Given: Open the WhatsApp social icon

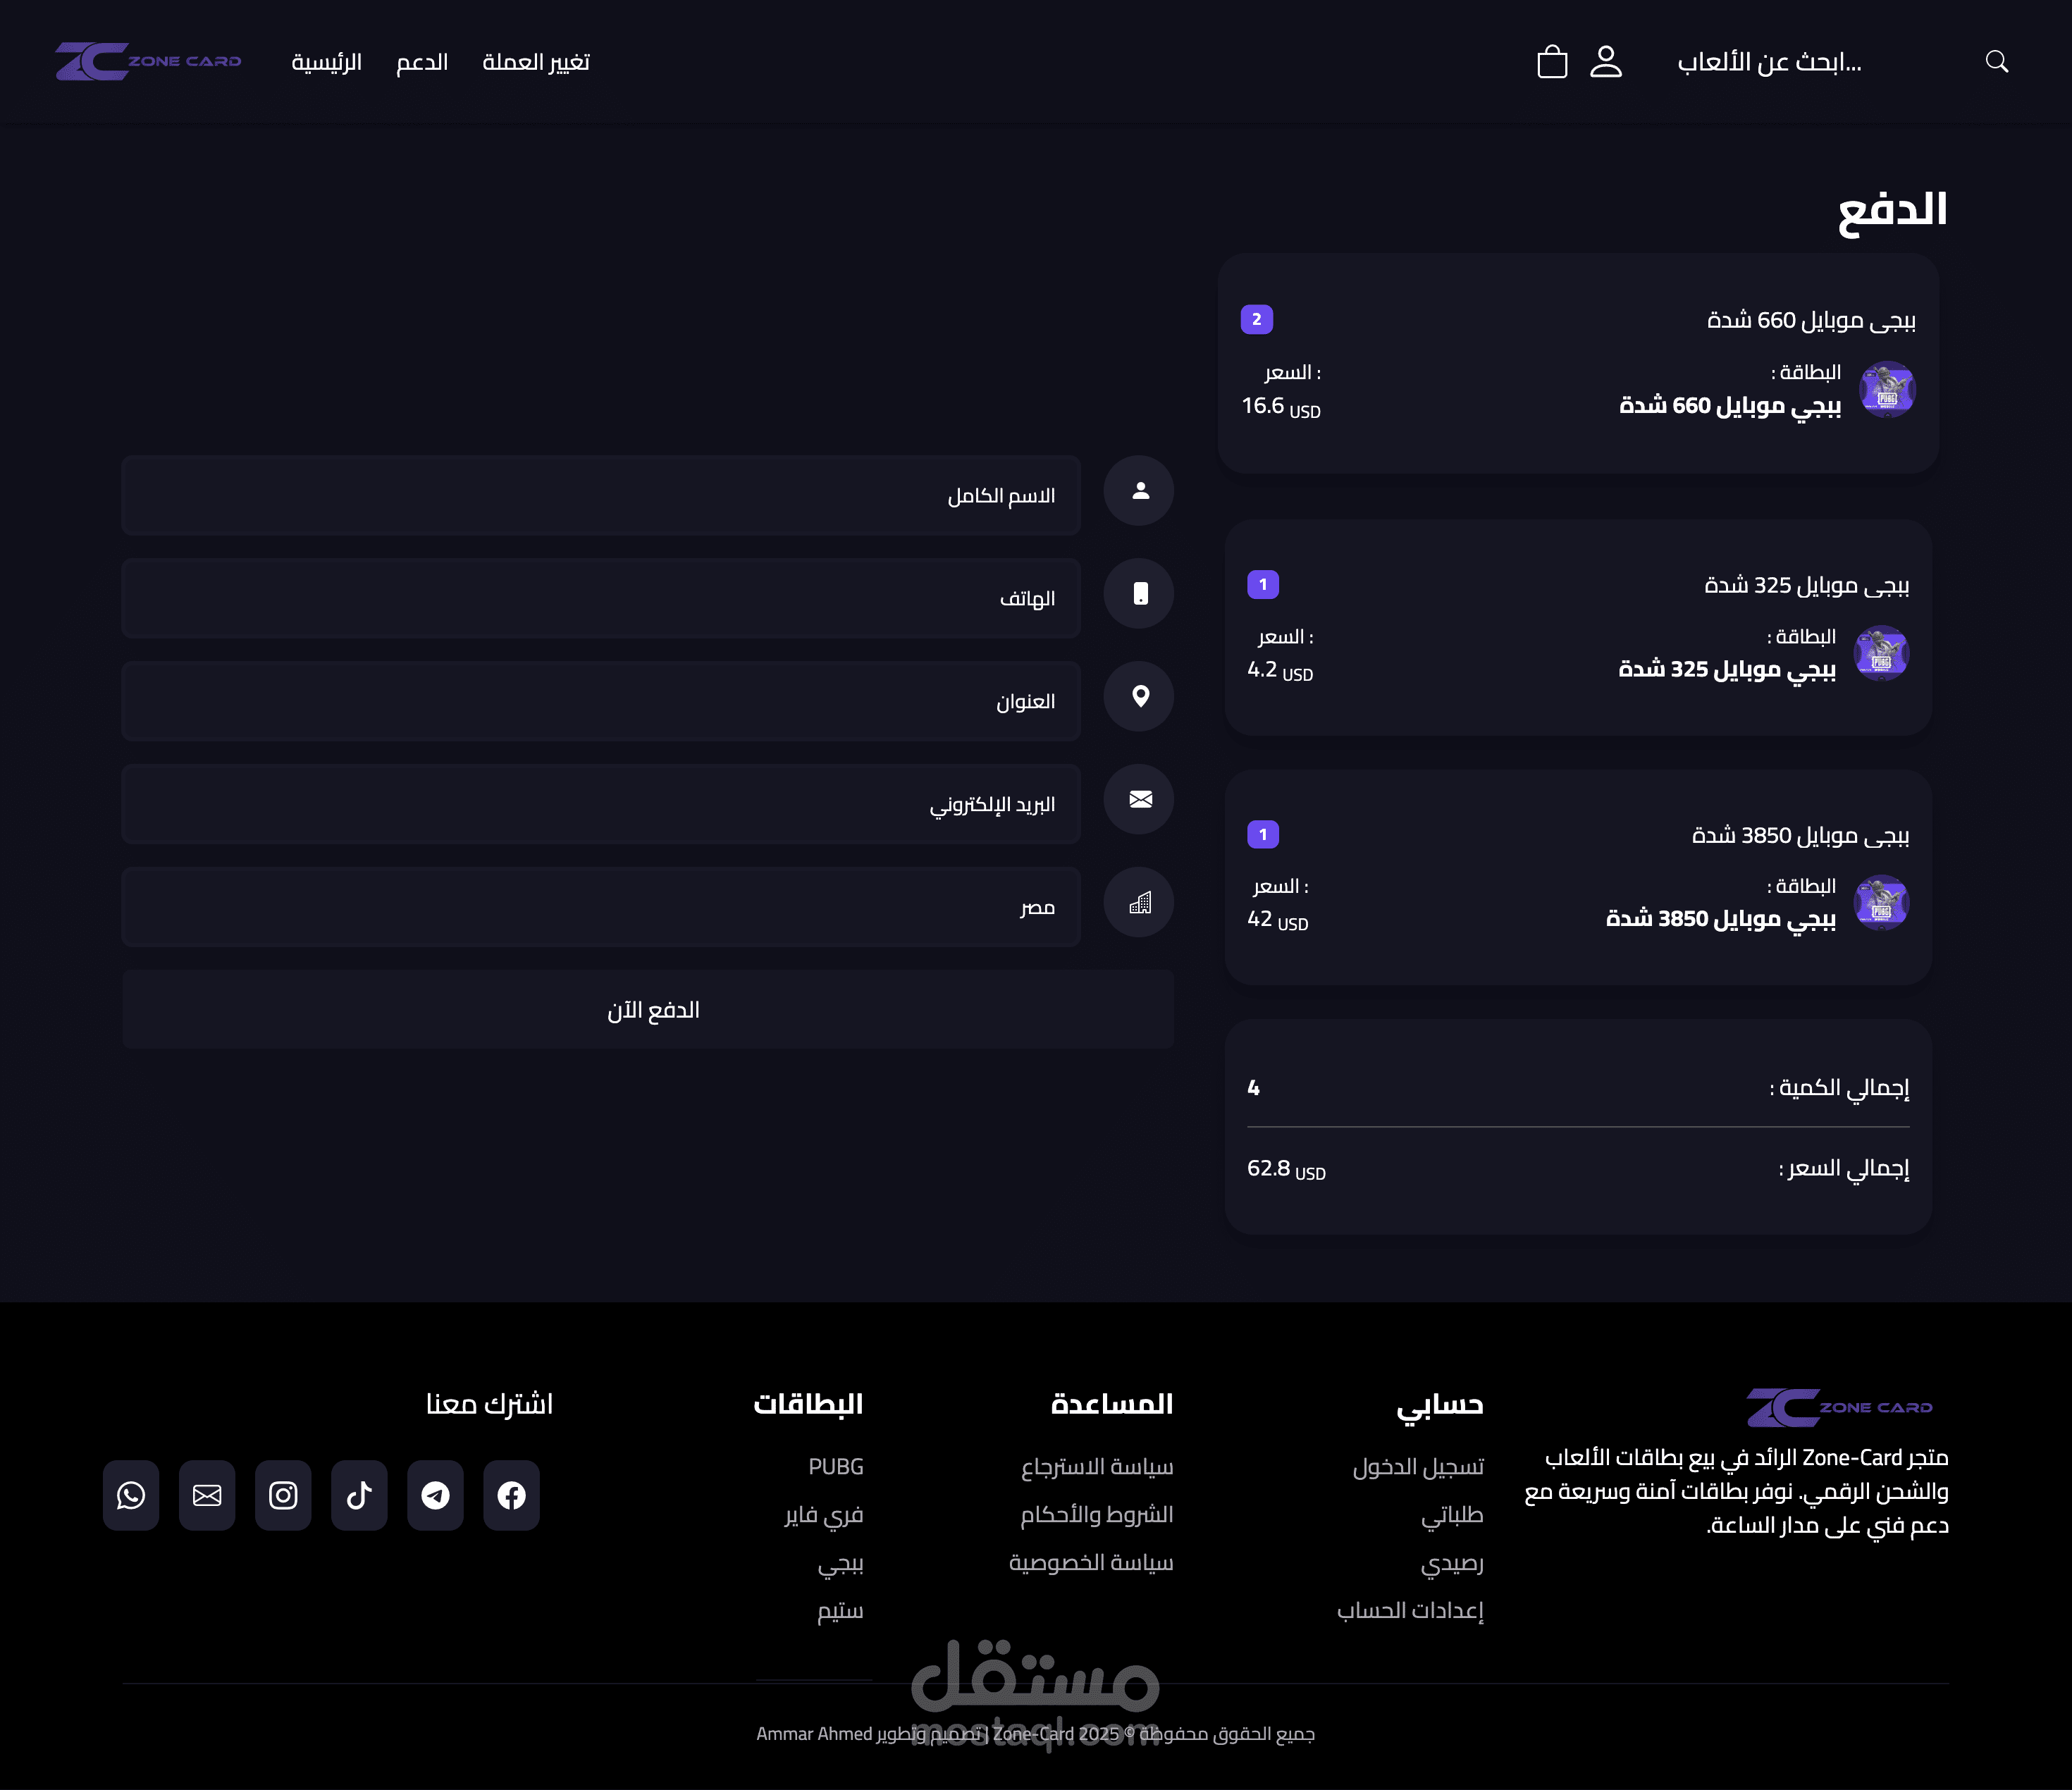Looking at the screenshot, I should pos(131,1495).
